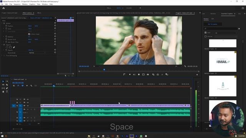Viewport: 246px width, 138px height.
Task: Click the Home icon at top left
Action: point(3,8)
